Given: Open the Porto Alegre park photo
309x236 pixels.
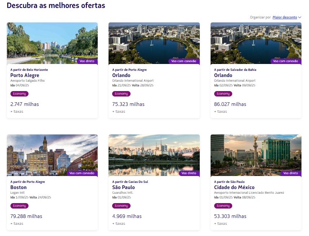Looking at the screenshot, I should click(52, 43).
